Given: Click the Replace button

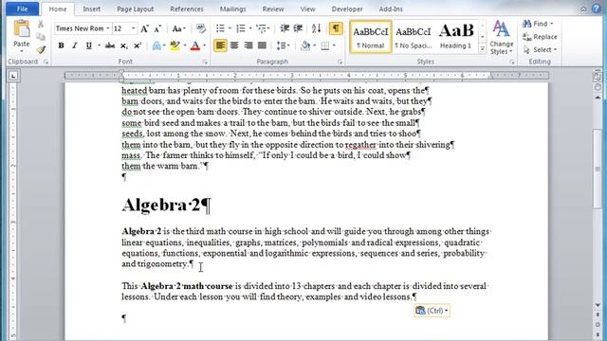Looking at the screenshot, I should tap(540, 37).
